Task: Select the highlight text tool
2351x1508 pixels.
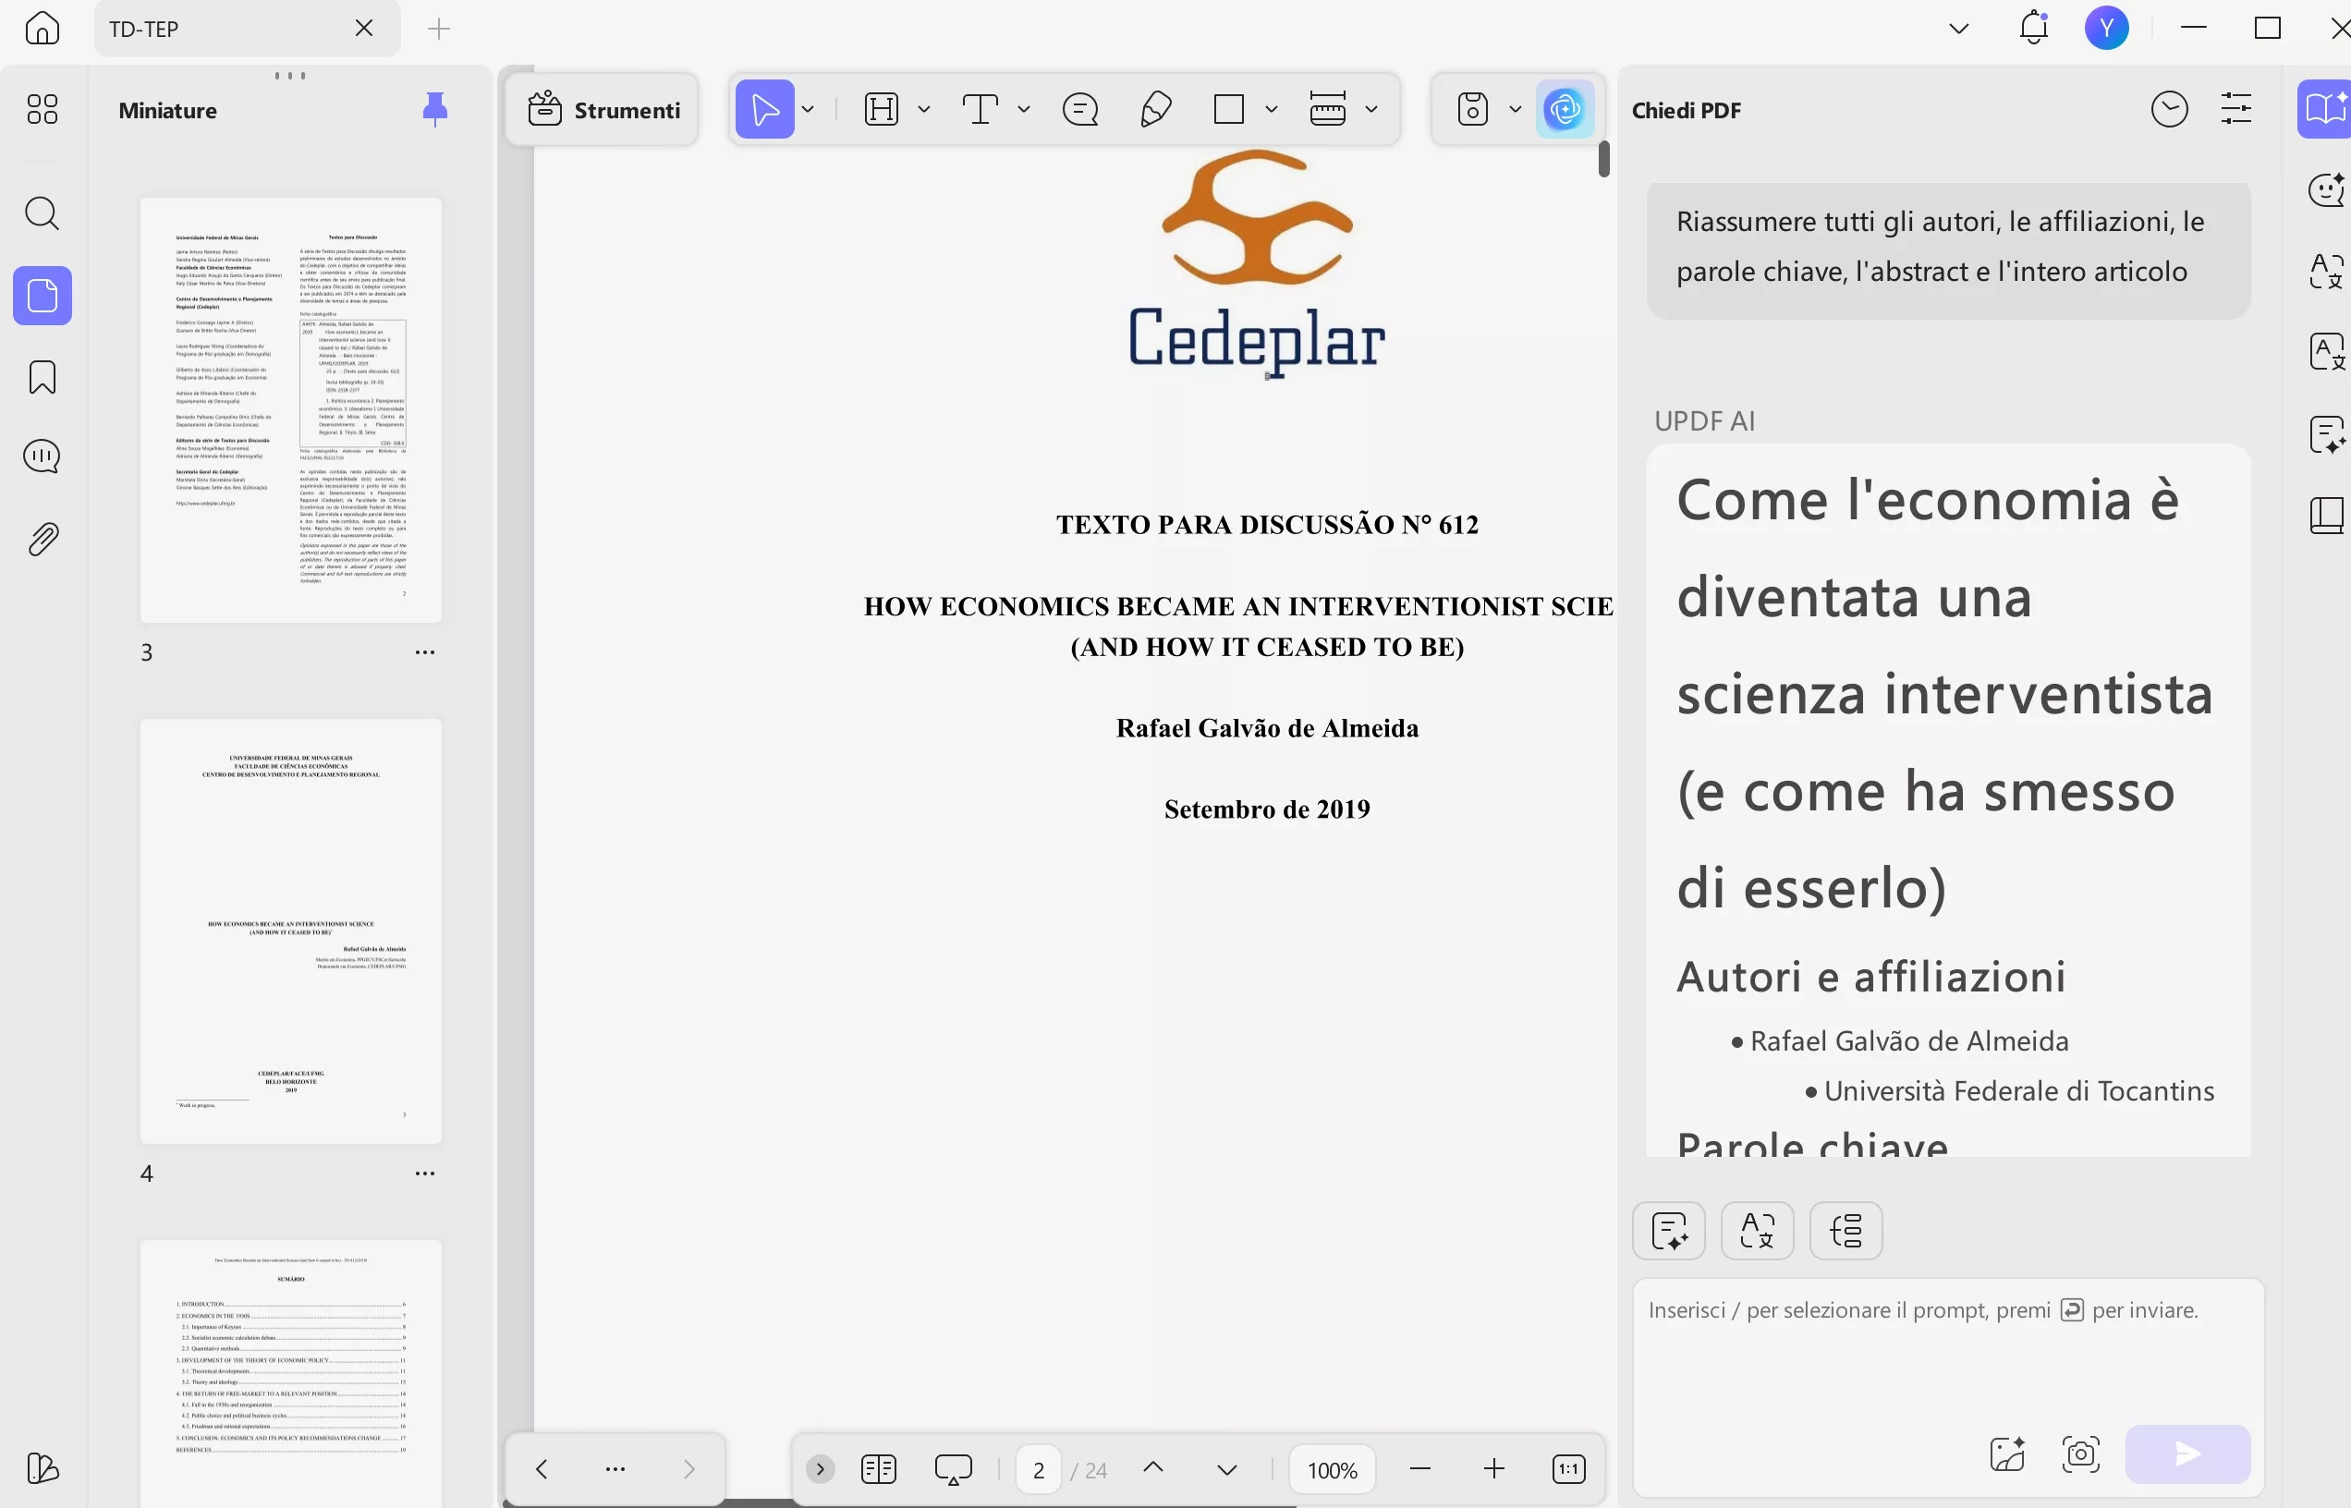Action: click(882, 110)
